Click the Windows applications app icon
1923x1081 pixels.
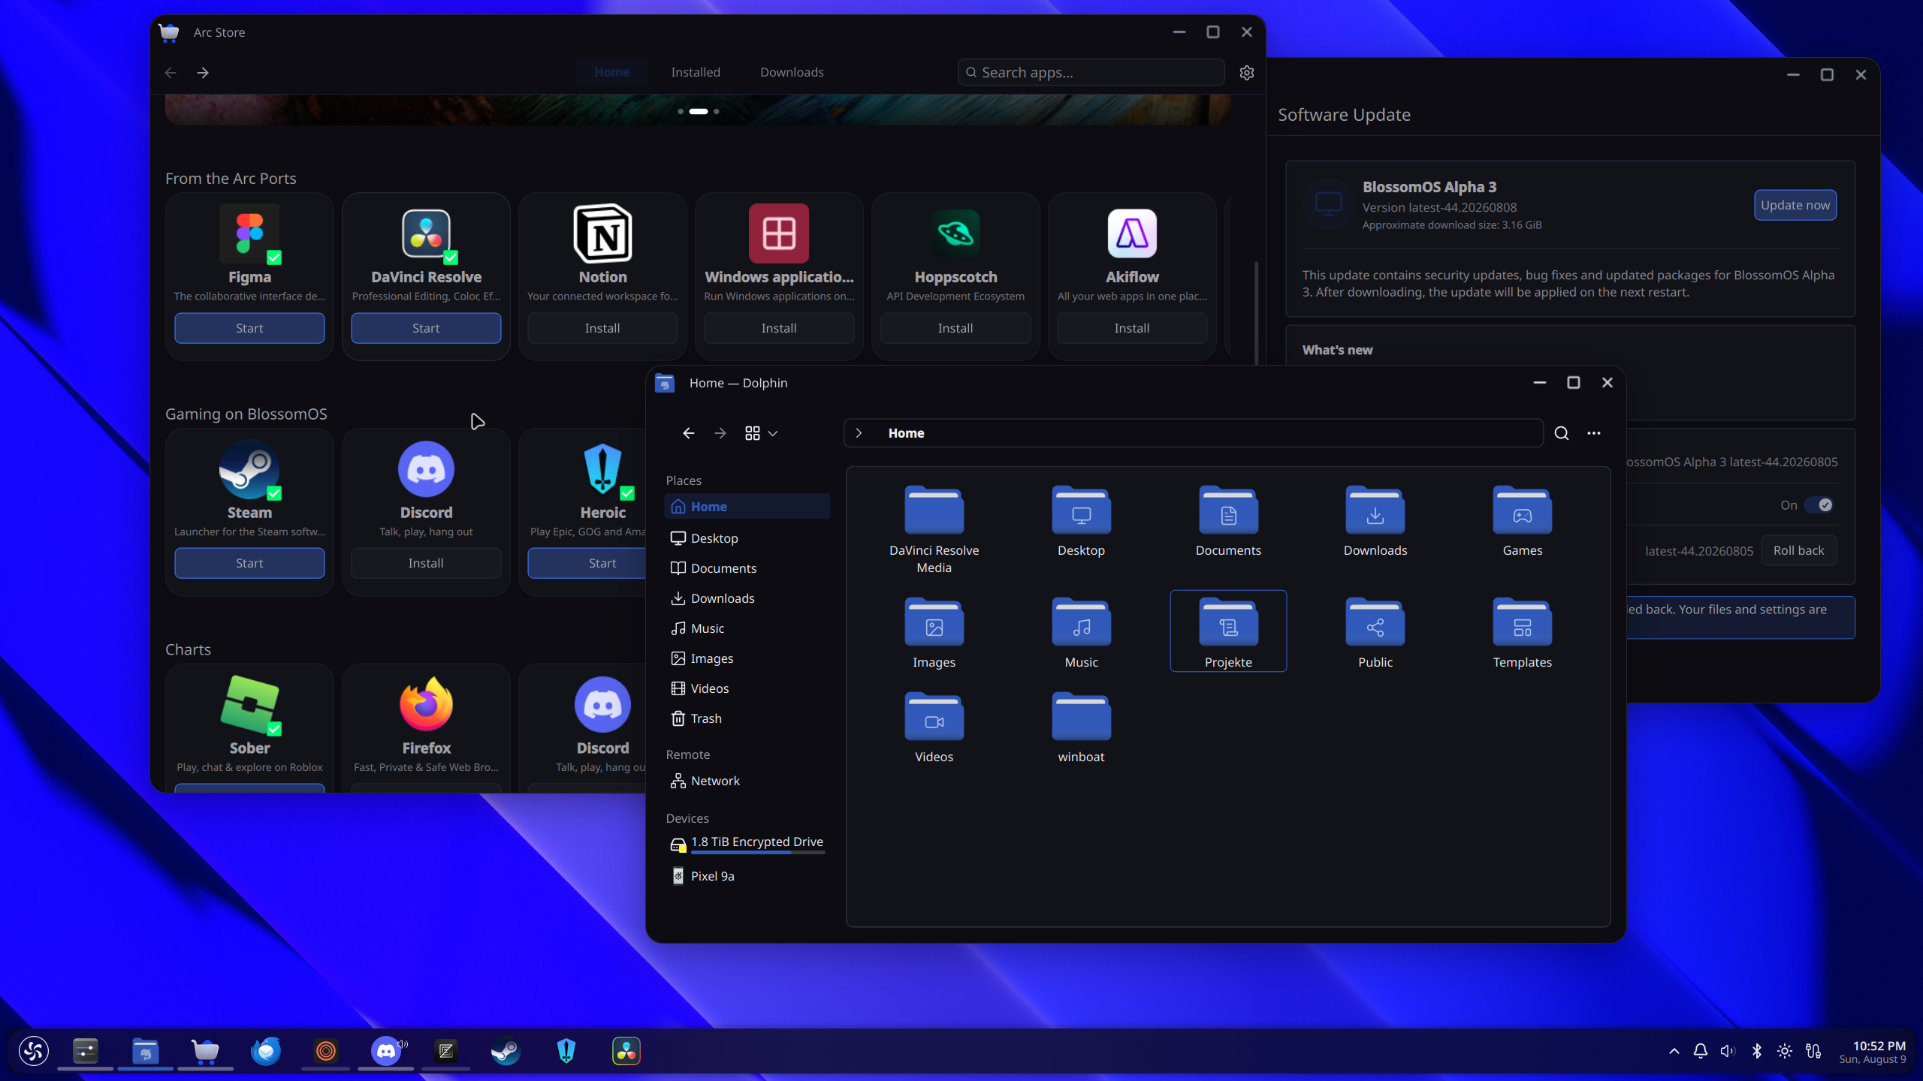click(x=779, y=233)
